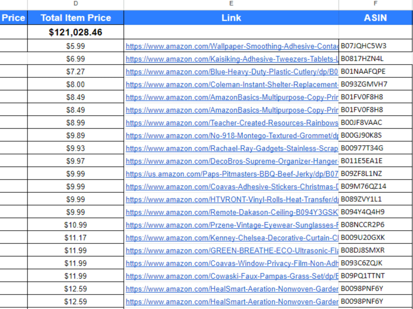
Task: Open the Rachael-Ray-Gadgets-Stainless link
Action: click(x=232, y=148)
